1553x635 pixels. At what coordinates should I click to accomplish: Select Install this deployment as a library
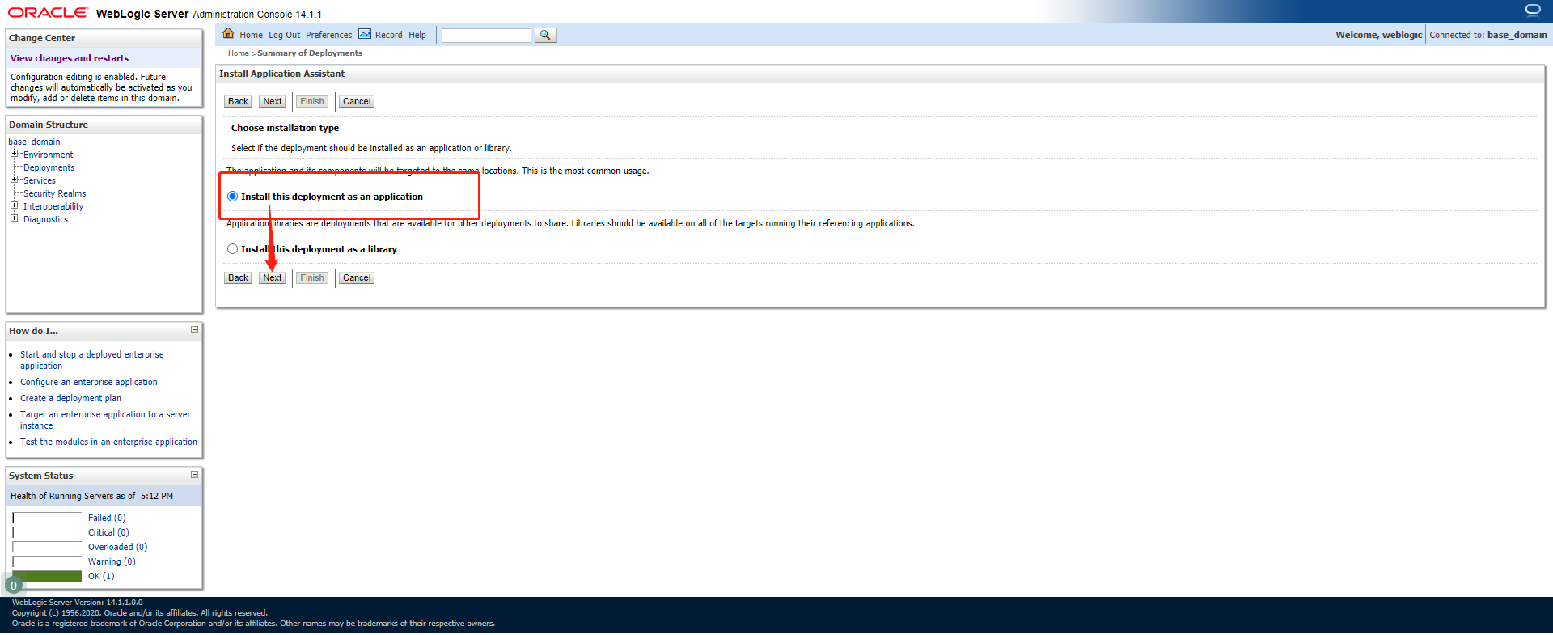(x=233, y=249)
